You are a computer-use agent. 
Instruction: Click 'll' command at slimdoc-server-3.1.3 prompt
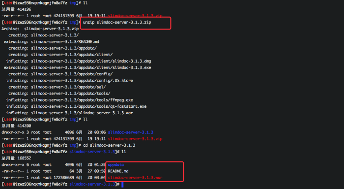coord(124,152)
